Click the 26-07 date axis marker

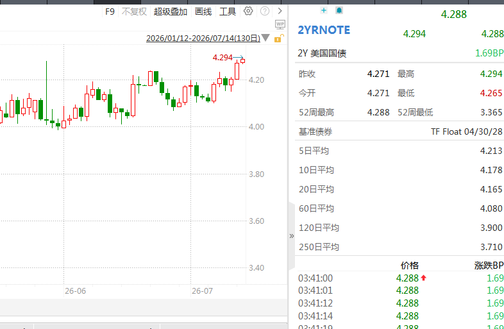[x=202, y=291]
